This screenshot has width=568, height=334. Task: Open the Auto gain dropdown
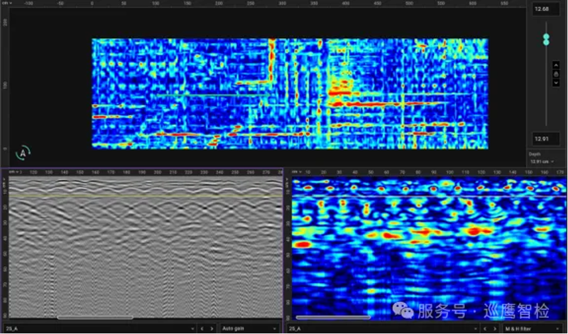point(249,328)
